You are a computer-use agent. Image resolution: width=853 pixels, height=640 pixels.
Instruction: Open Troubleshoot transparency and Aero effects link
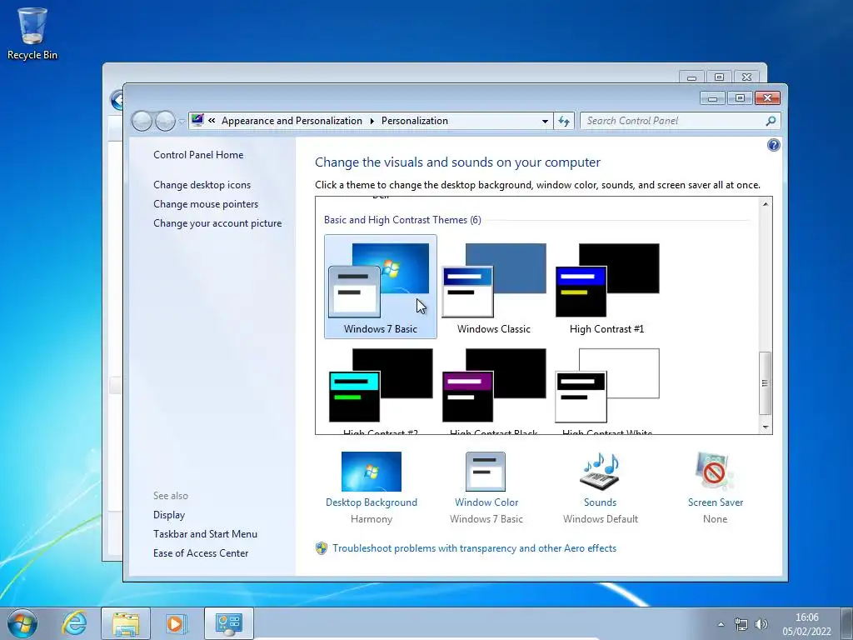(474, 548)
